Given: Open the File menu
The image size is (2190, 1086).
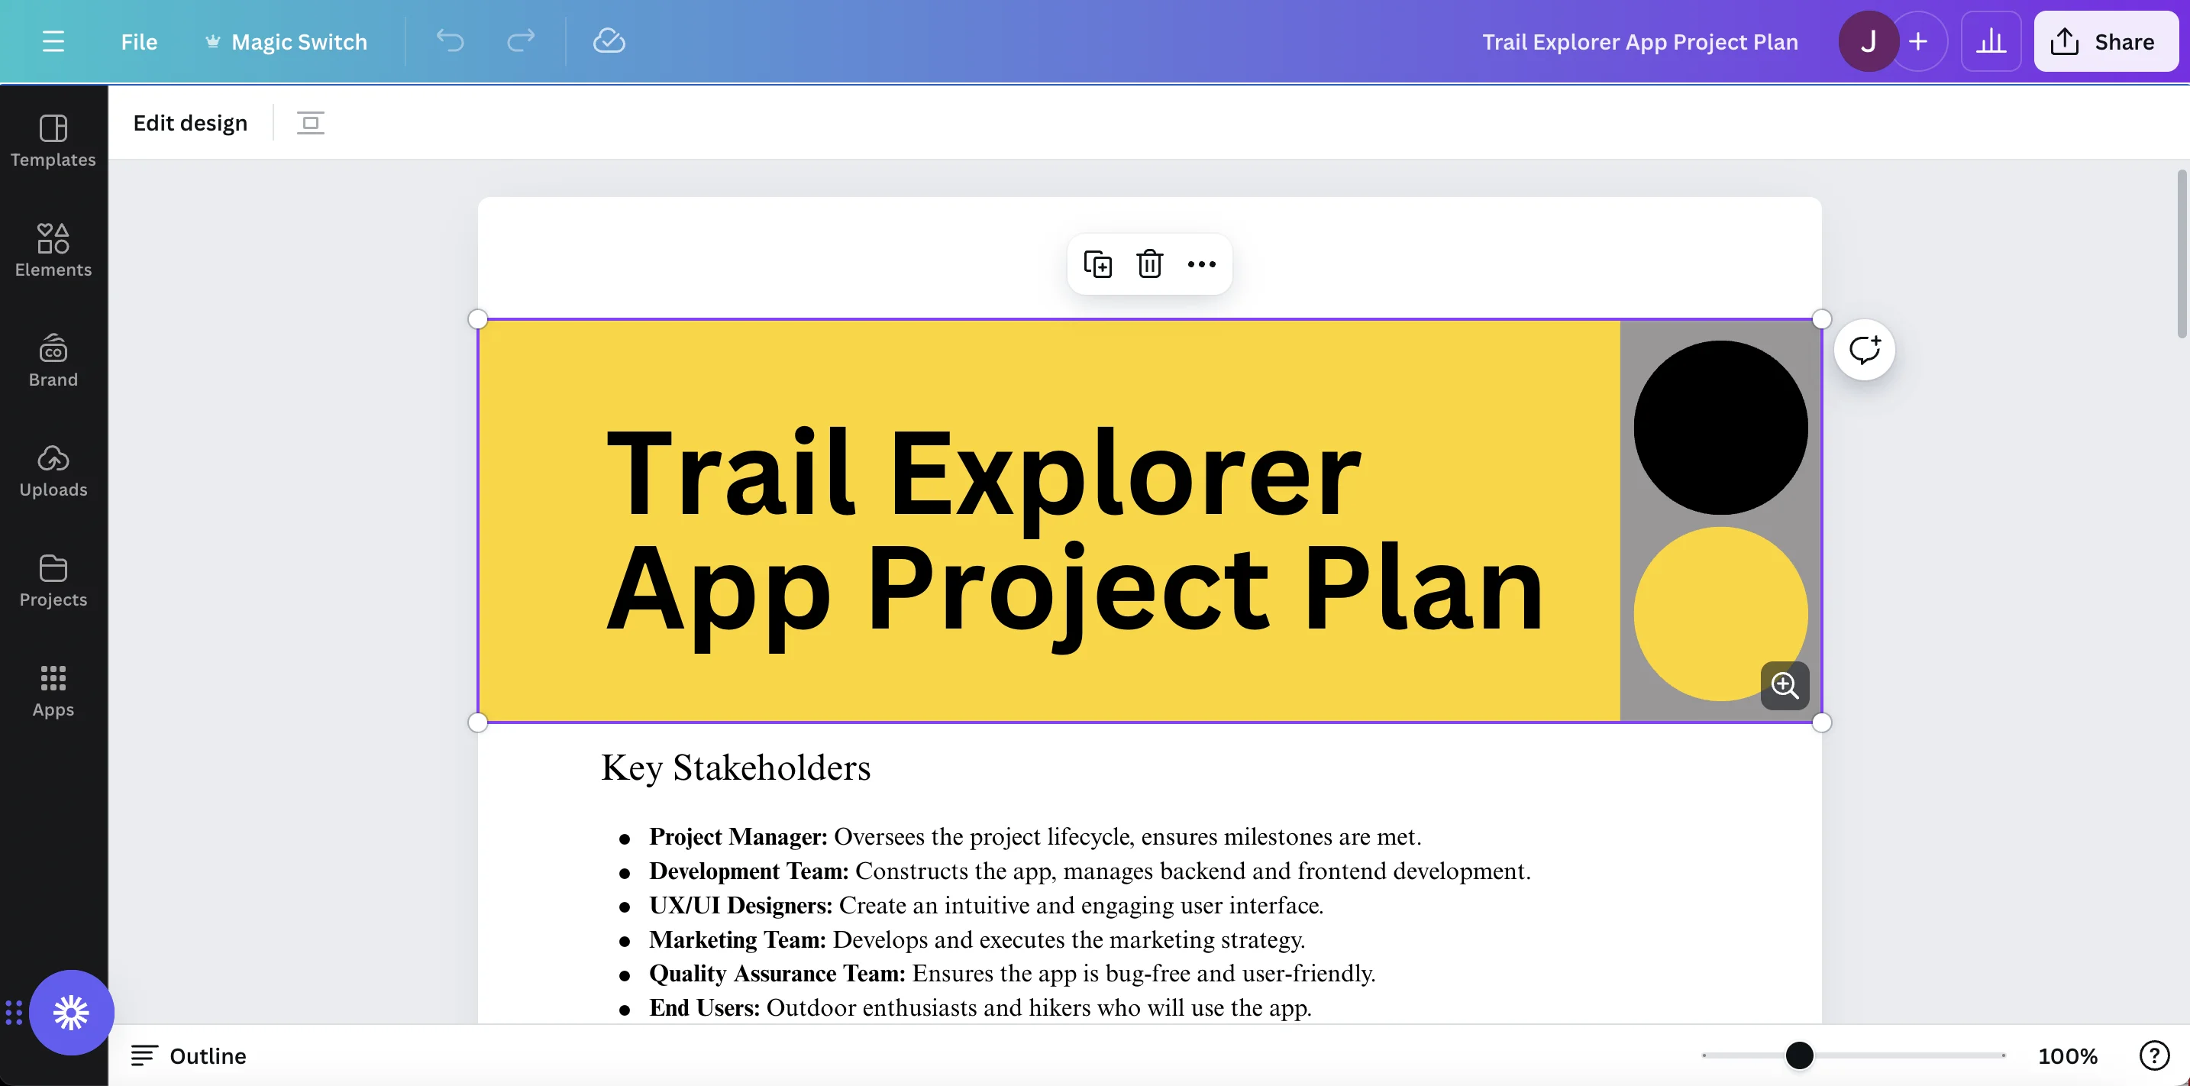Looking at the screenshot, I should [x=138, y=40].
